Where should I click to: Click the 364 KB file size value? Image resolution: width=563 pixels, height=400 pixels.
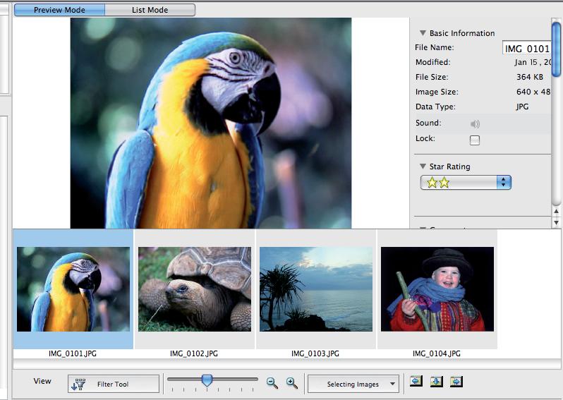[530, 77]
